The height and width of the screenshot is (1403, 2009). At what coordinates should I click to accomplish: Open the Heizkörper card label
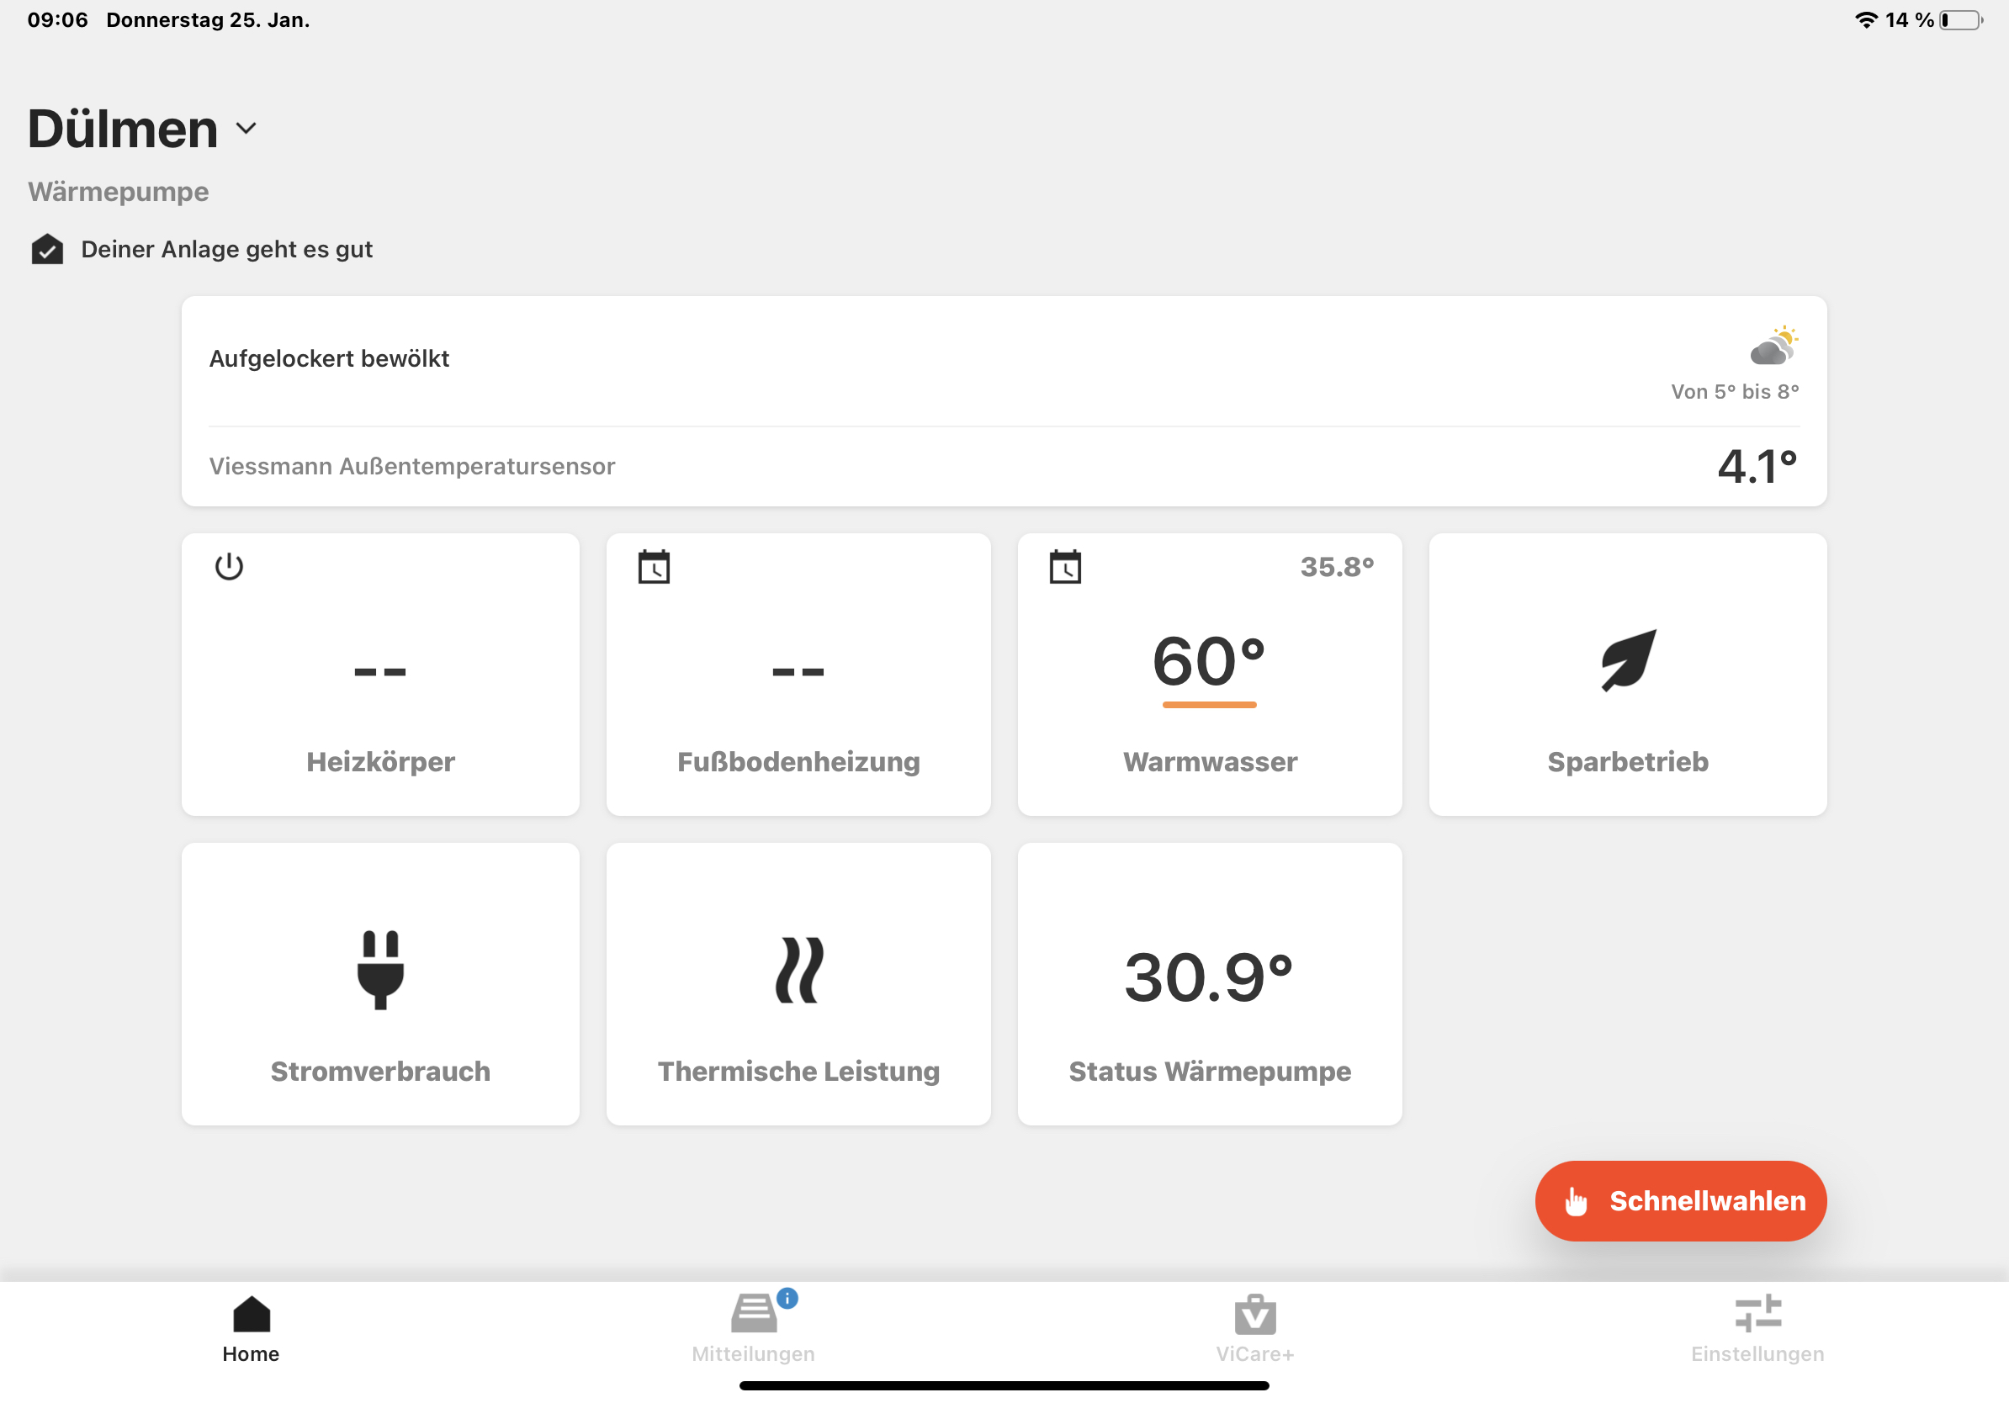(380, 762)
